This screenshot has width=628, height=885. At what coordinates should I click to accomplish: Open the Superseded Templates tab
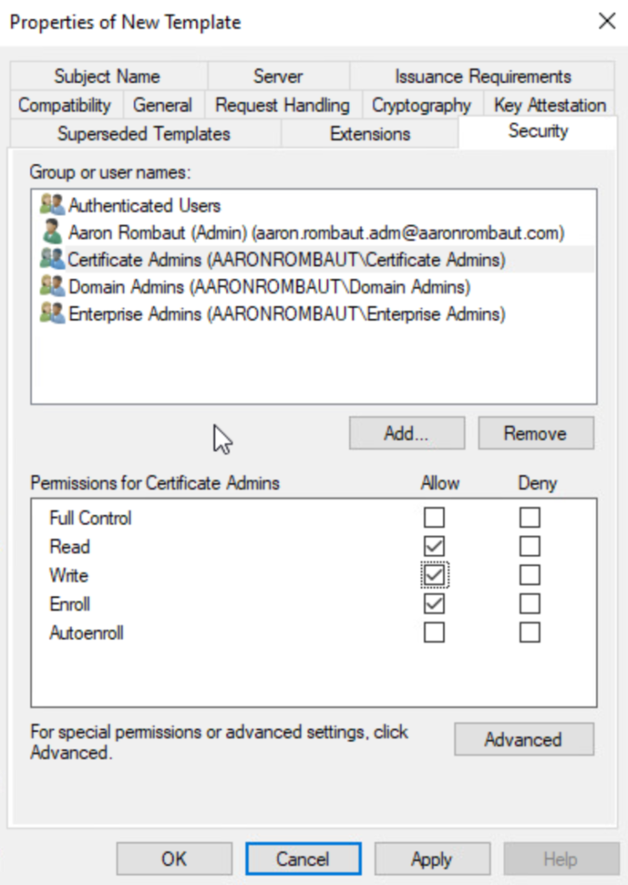click(x=143, y=134)
